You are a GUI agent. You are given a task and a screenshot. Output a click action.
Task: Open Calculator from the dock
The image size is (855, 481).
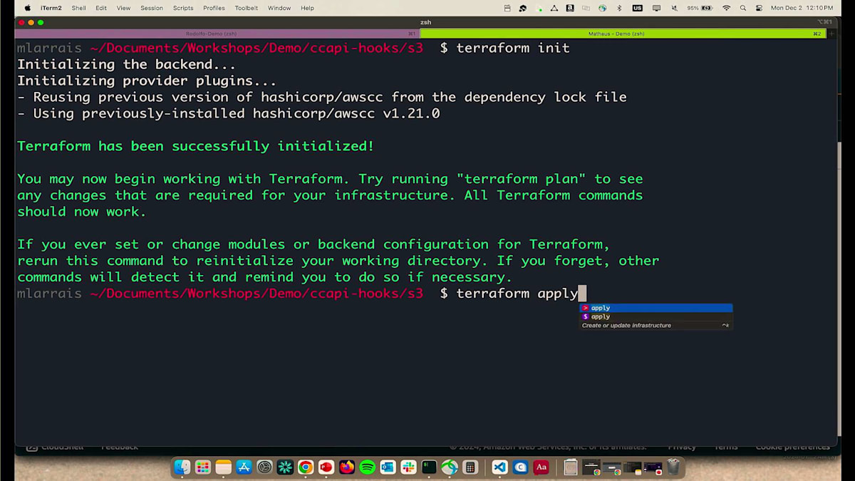470,467
